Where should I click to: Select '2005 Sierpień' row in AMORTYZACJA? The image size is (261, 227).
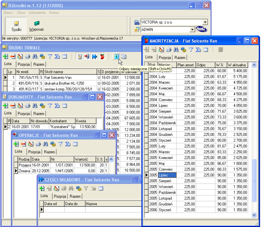click(196, 181)
